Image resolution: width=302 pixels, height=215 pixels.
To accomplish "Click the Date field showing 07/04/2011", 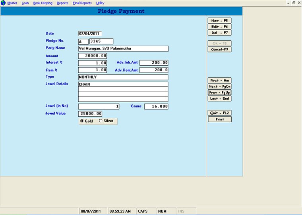I will click(90, 34).
